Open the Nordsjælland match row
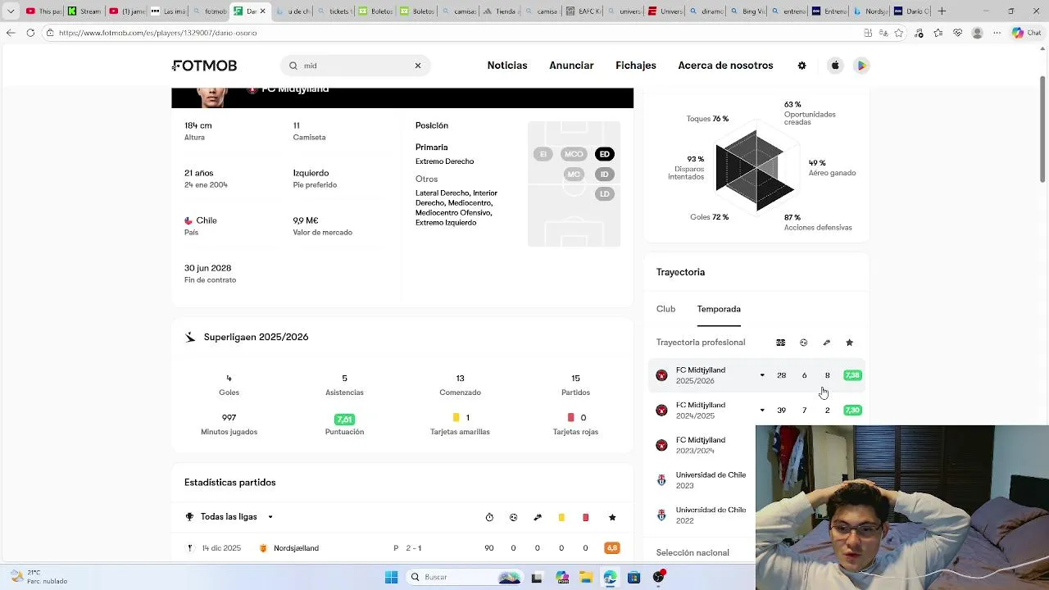Viewport: 1049px width, 590px height. click(x=402, y=548)
